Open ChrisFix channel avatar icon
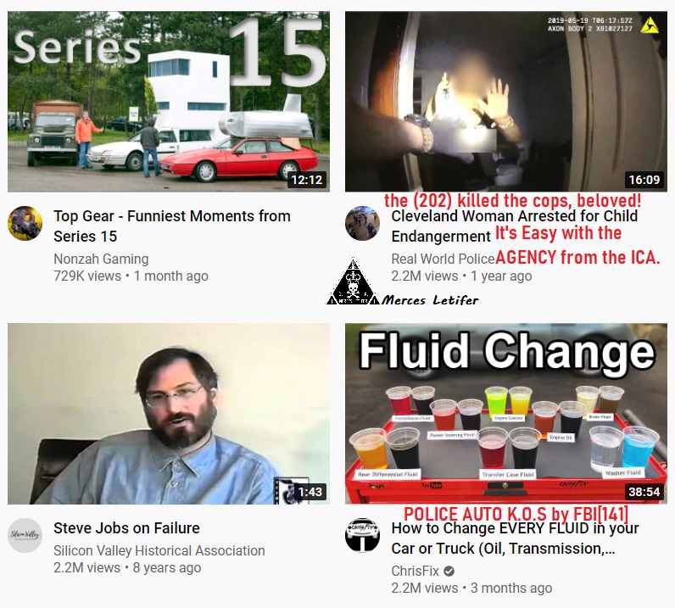Image resolution: width=675 pixels, height=608 pixels. pyautogui.click(x=362, y=535)
